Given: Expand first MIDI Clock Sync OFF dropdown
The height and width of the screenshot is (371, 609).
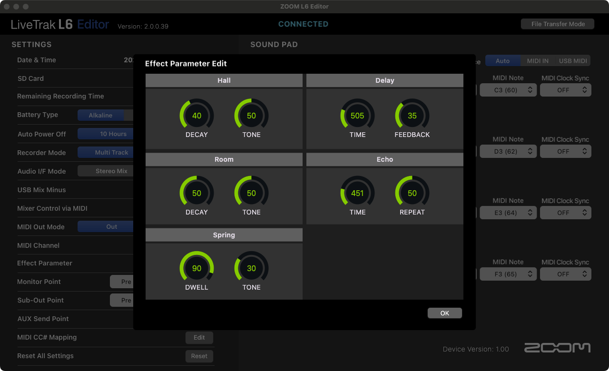Looking at the screenshot, I should pyautogui.click(x=566, y=90).
